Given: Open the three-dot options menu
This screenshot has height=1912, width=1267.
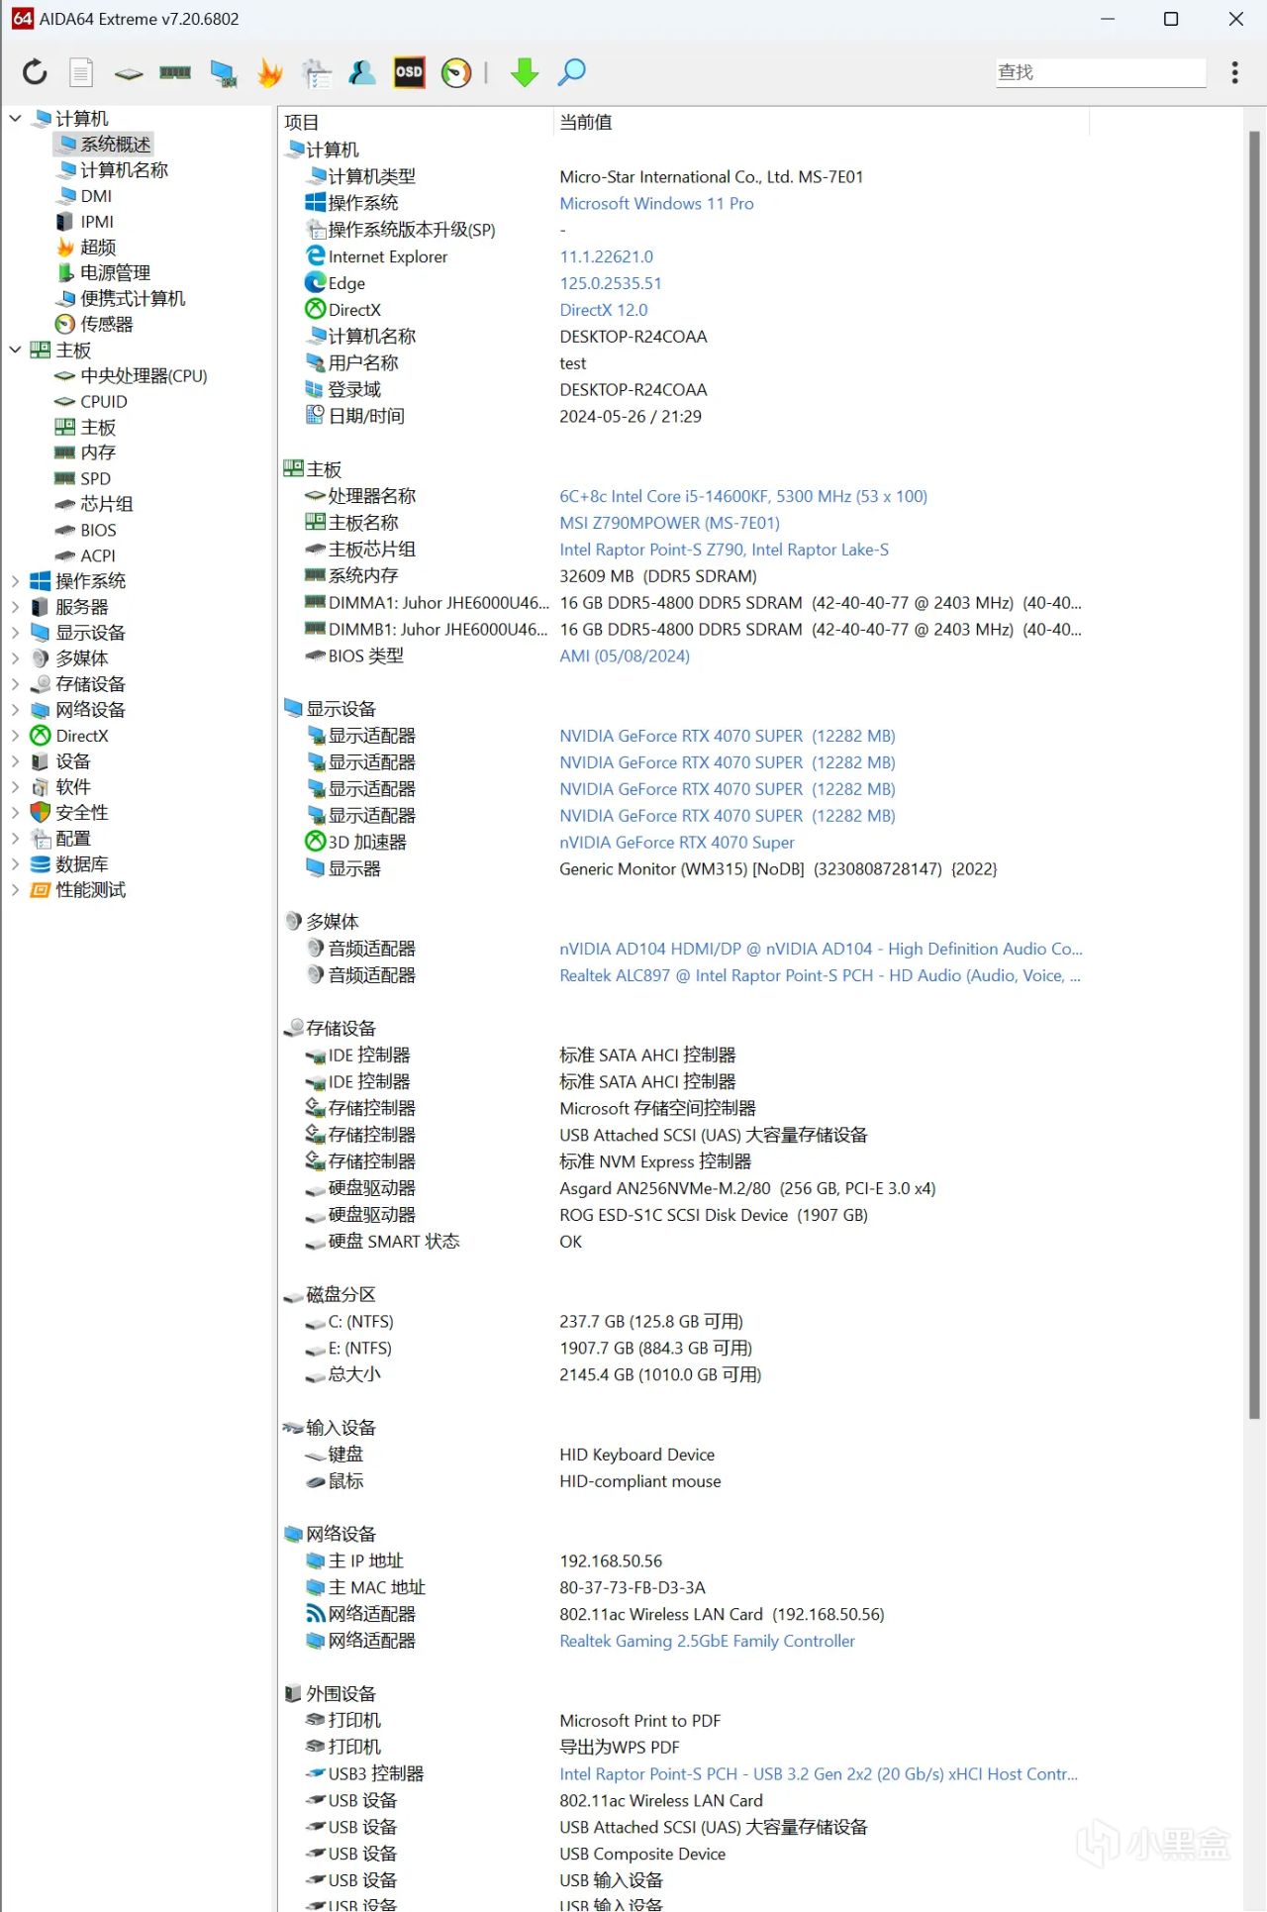Looking at the screenshot, I should (1234, 72).
